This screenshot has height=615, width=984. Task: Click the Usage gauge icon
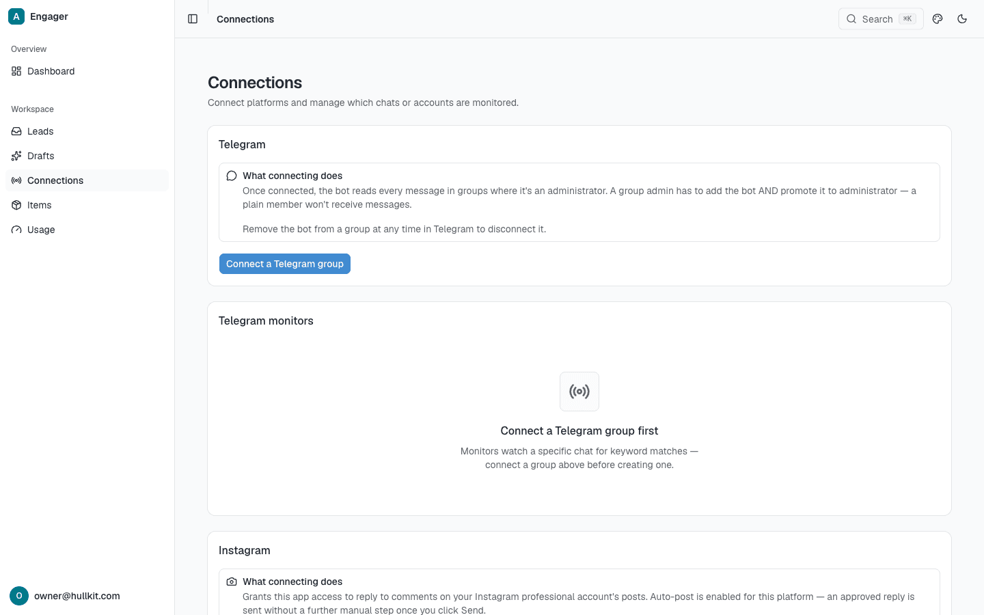tap(16, 230)
